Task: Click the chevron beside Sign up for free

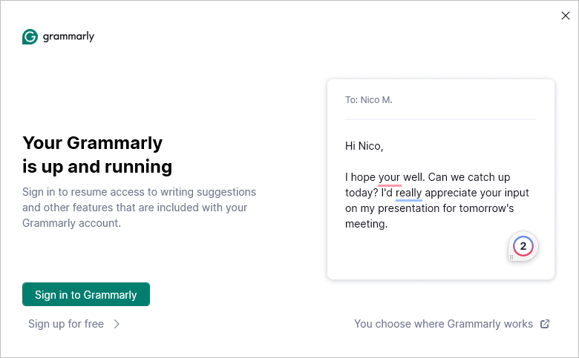Action: (117, 324)
